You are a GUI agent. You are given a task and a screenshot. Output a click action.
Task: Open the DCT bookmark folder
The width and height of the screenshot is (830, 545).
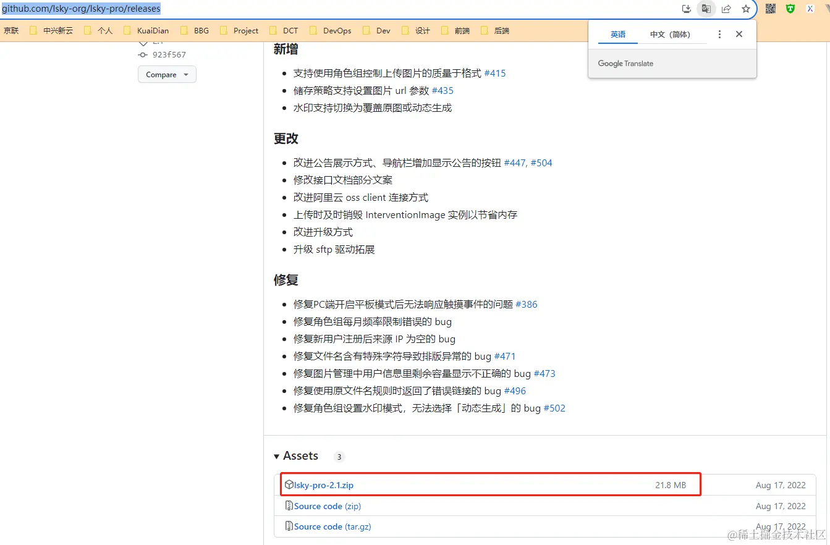(x=284, y=30)
